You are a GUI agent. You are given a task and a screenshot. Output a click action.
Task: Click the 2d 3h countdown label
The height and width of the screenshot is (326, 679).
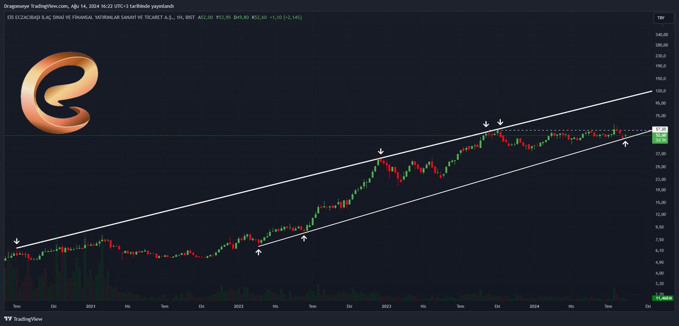pyautogui.click(x=660, y=140)
